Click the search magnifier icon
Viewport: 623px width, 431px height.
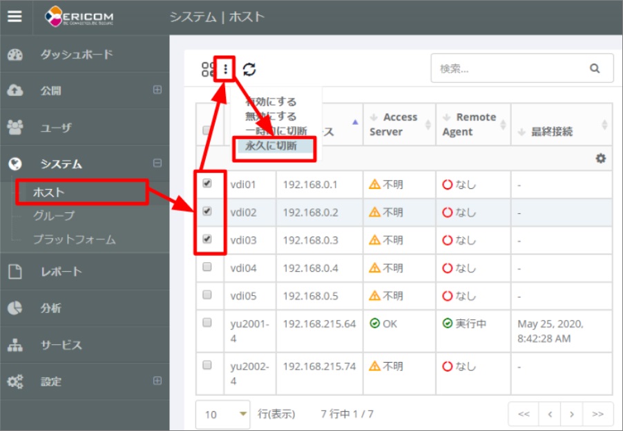pos(595,69)
